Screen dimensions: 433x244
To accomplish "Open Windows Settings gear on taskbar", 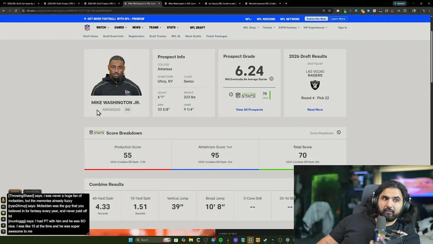I will pos(288,240).
